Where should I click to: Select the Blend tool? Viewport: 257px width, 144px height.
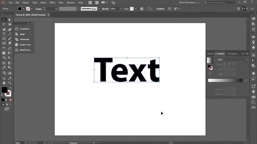click(10, 68)
